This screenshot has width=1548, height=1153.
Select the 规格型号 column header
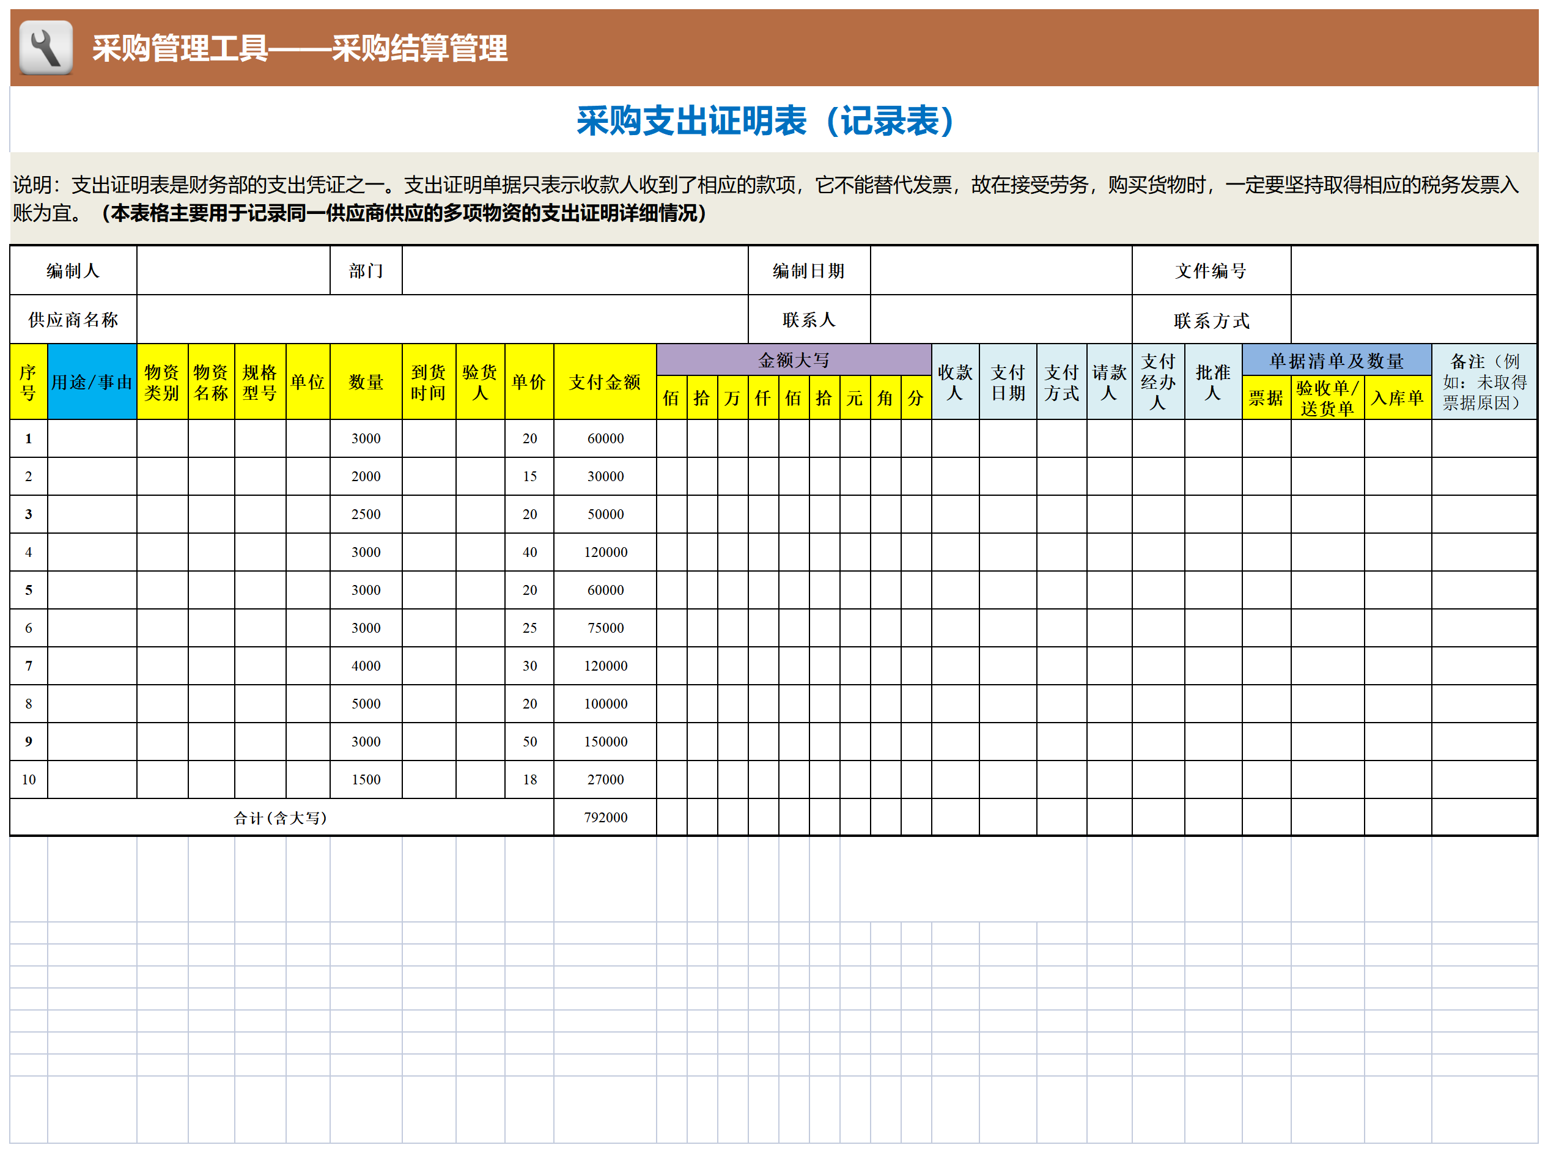tap(260, 381)
